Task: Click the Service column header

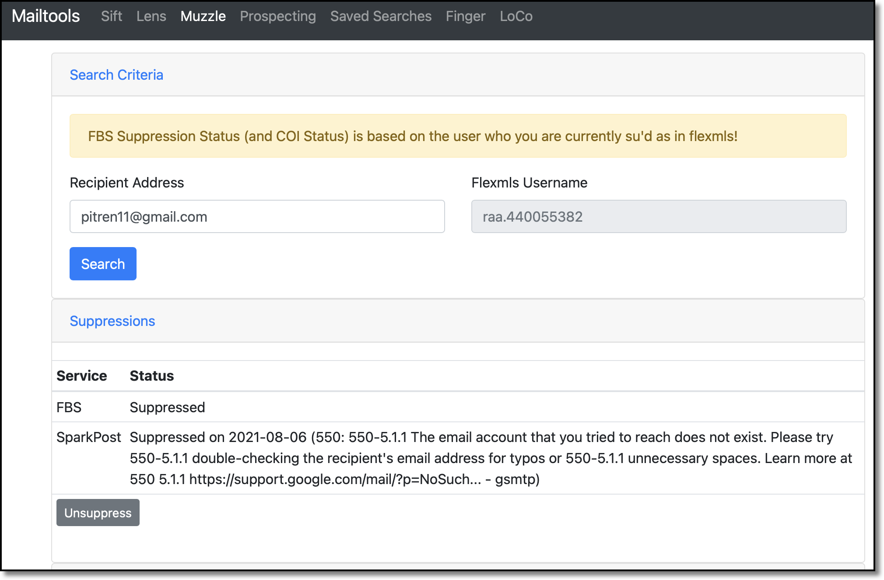Action: tap(82, 376)
